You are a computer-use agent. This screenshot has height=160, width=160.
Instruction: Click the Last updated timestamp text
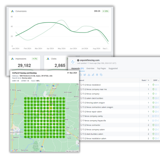point(97,63)
